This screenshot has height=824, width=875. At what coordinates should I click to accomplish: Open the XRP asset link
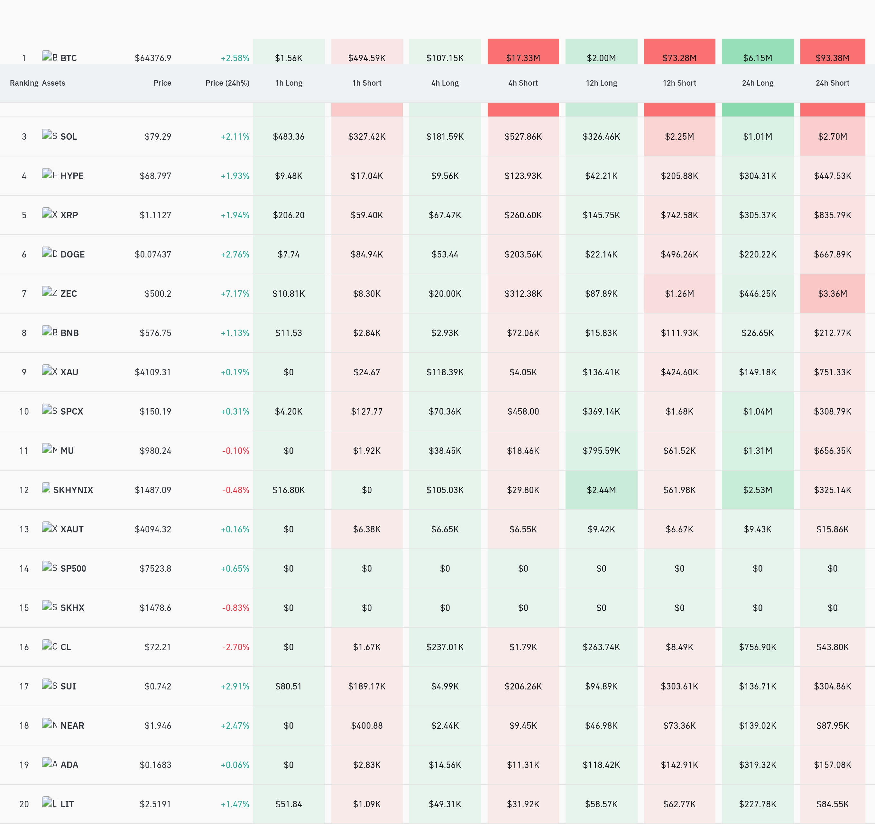[69, 215]
